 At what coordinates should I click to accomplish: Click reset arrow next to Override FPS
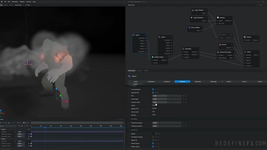tap(156, 92)
